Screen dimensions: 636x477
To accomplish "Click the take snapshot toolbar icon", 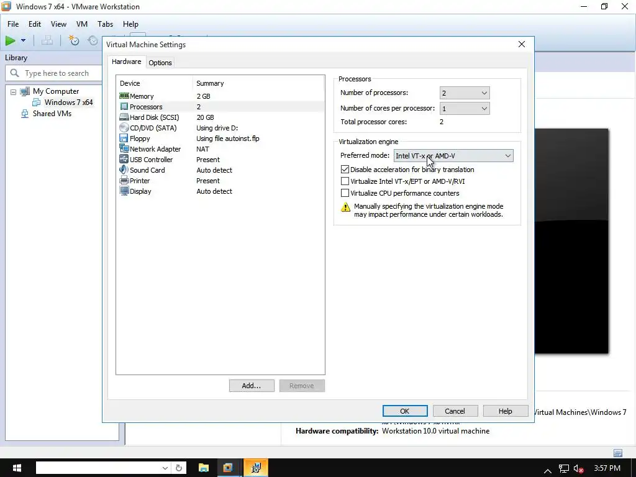I will [73, 40].
